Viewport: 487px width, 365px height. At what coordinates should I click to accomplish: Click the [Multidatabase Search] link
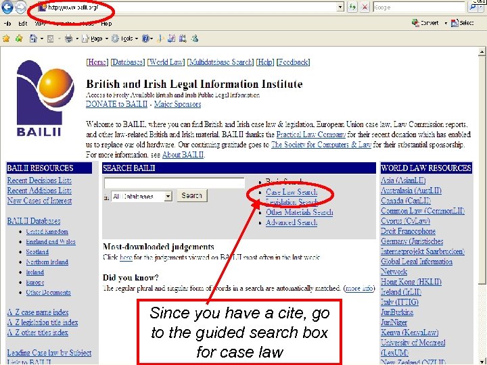221,62
